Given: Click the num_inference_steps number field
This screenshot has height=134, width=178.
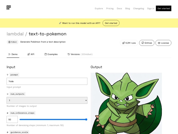Looking at the screenshot, I should pos(12,119).
